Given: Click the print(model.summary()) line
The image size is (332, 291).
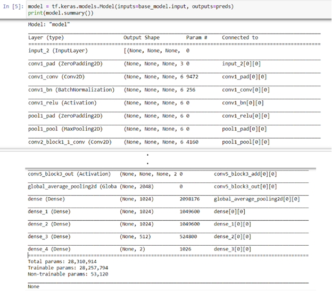Looking at the screenshot, I should [61, 13].
